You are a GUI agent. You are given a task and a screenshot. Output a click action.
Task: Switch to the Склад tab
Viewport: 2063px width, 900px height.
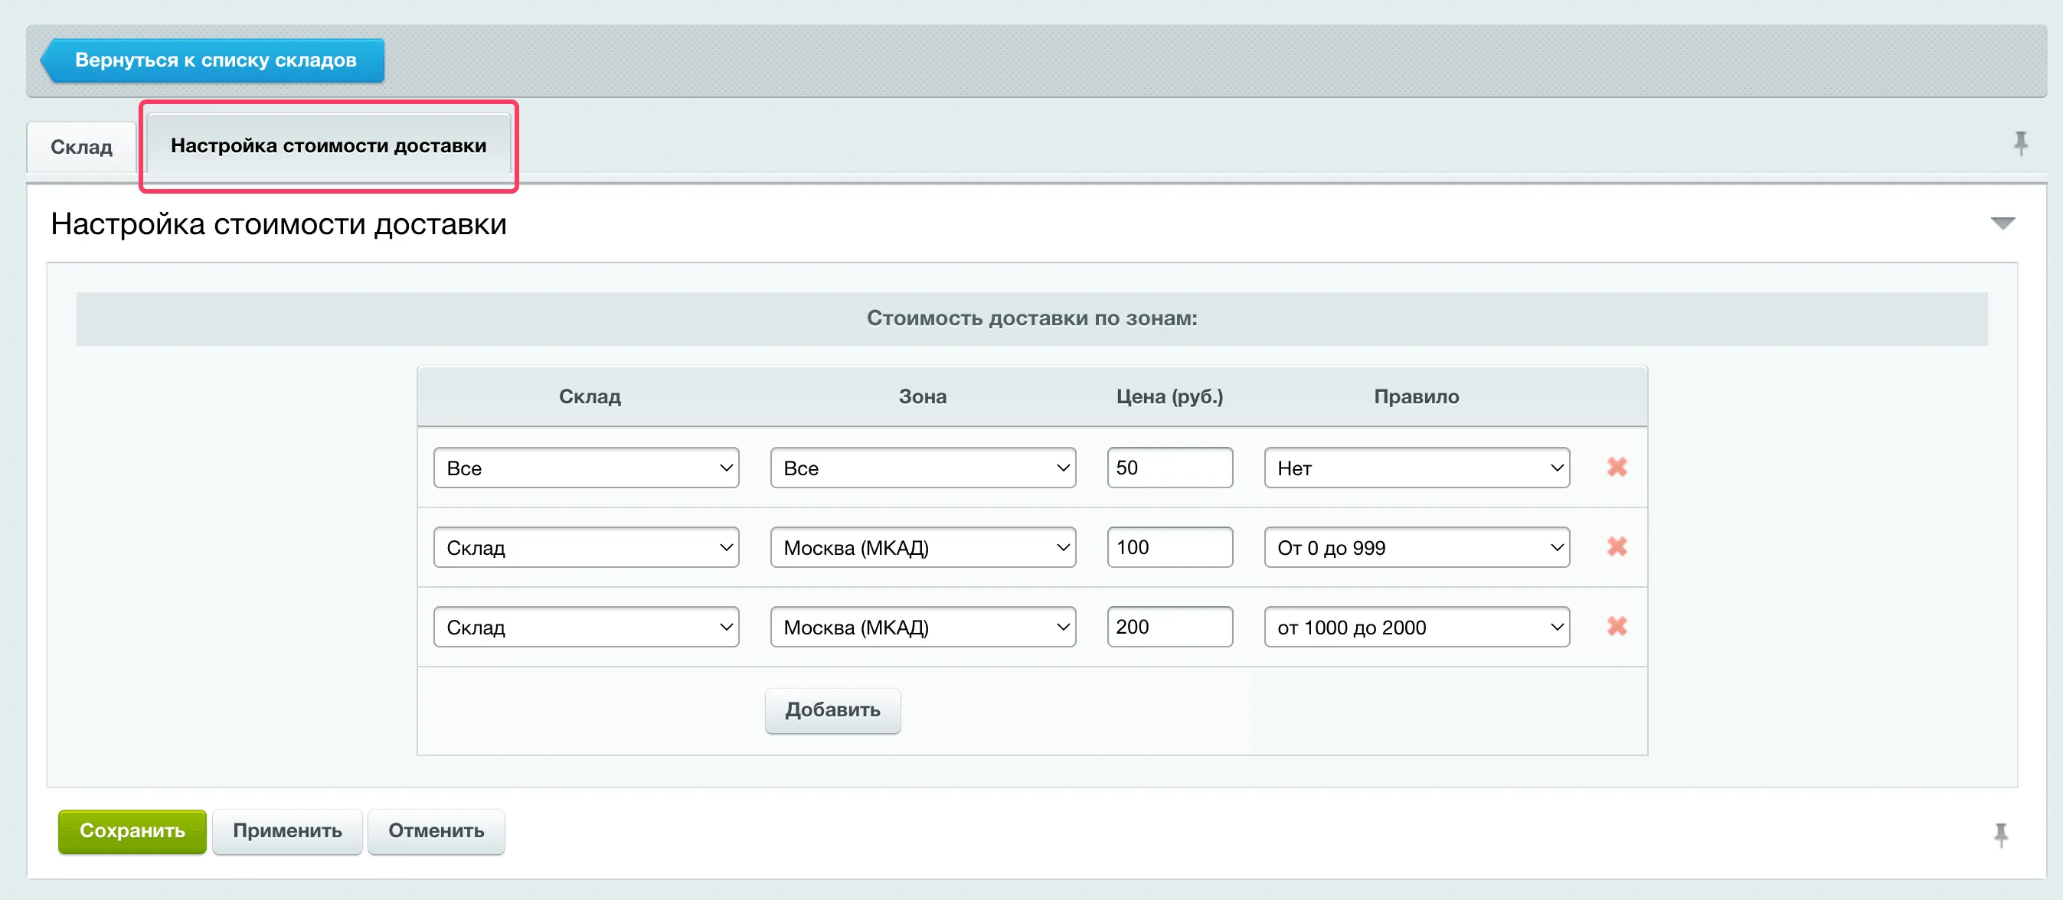point(82,148)
